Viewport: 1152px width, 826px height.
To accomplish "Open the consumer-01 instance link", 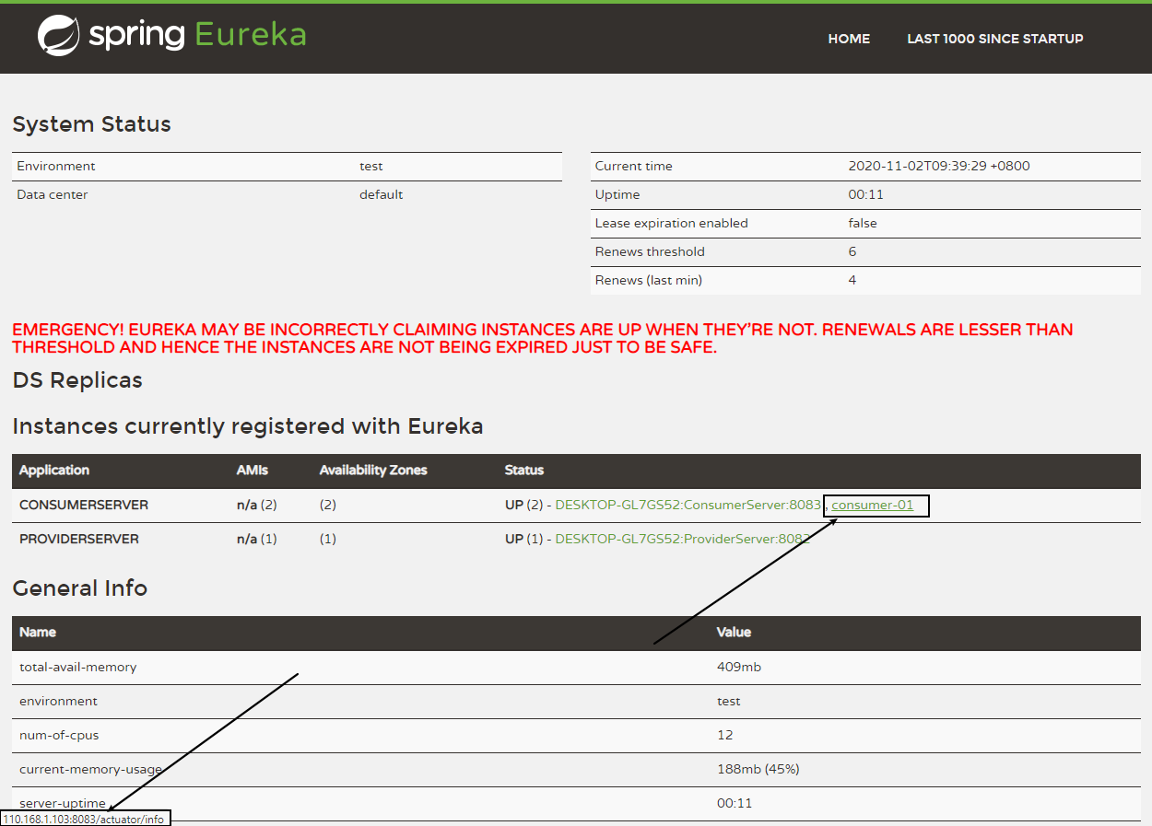I will click(x=872, y=505).
